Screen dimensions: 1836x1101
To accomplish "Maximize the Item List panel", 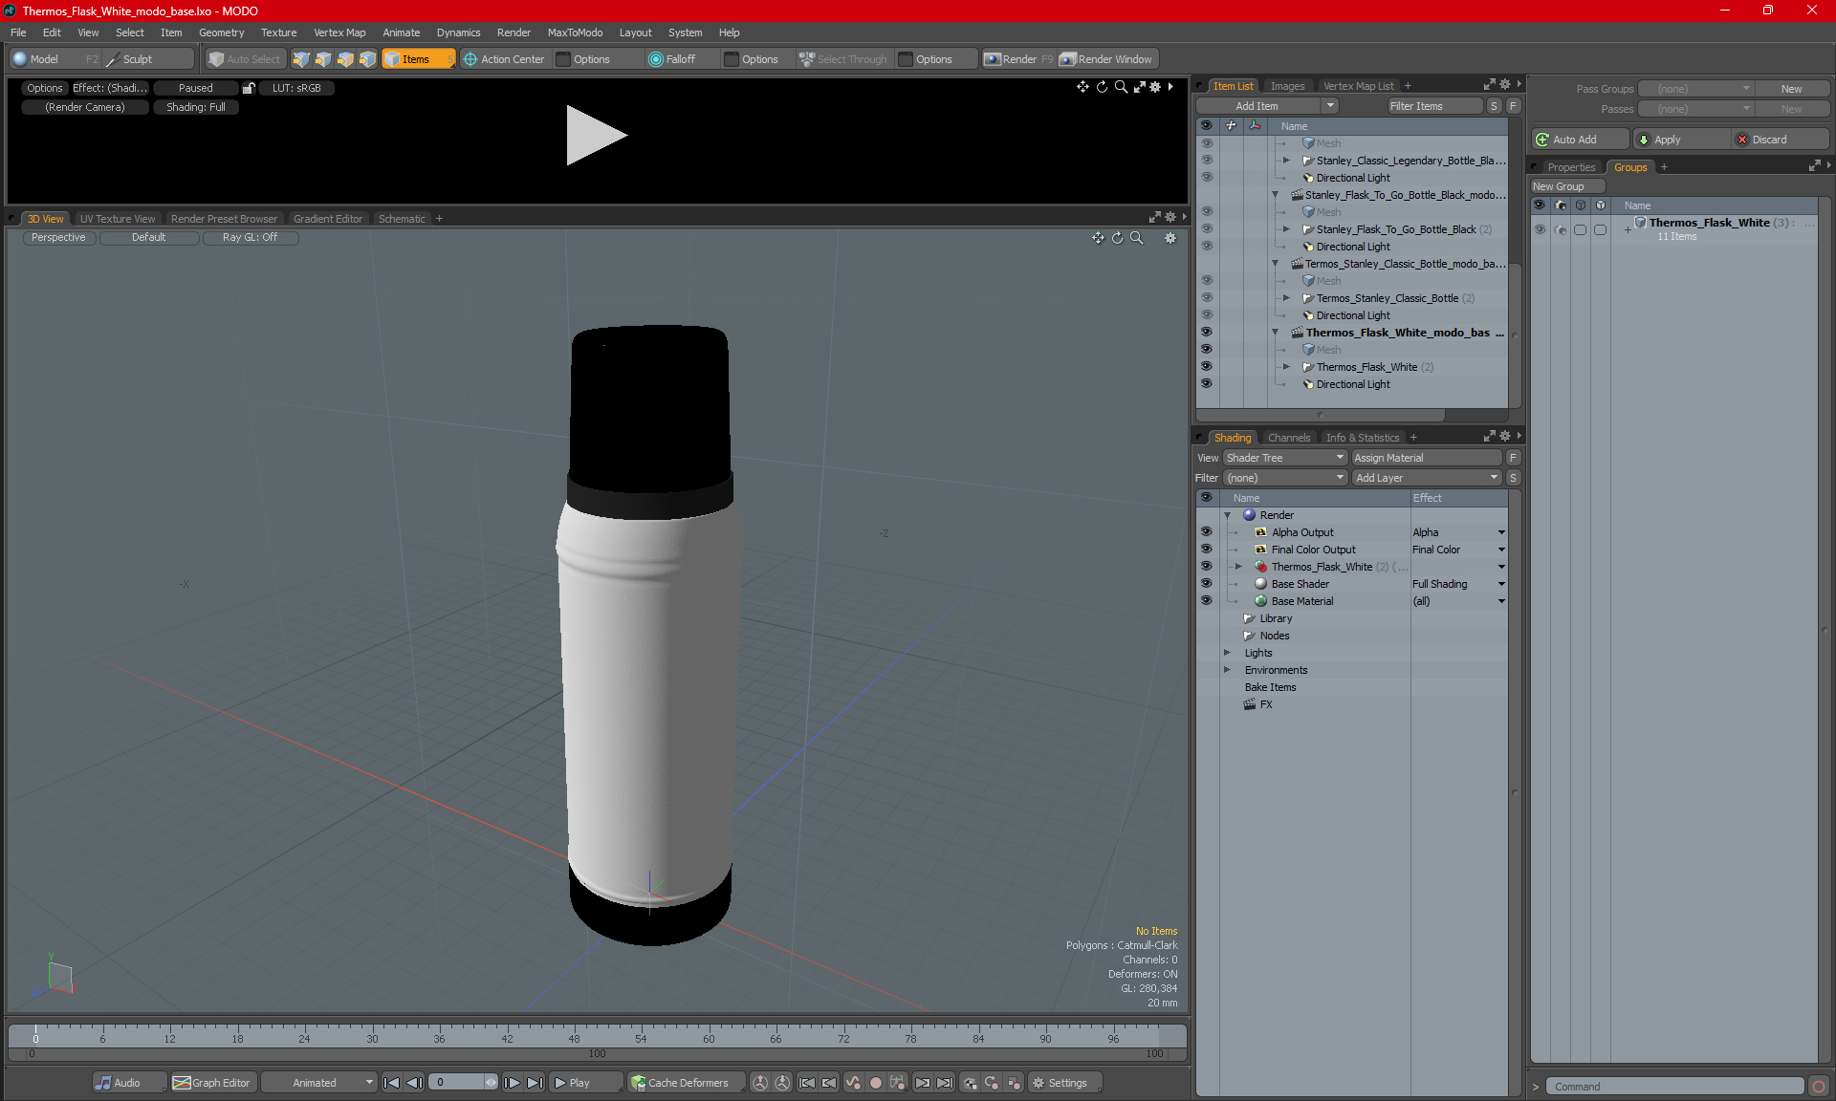I will pyautogui.click(x=1489, y=85).
